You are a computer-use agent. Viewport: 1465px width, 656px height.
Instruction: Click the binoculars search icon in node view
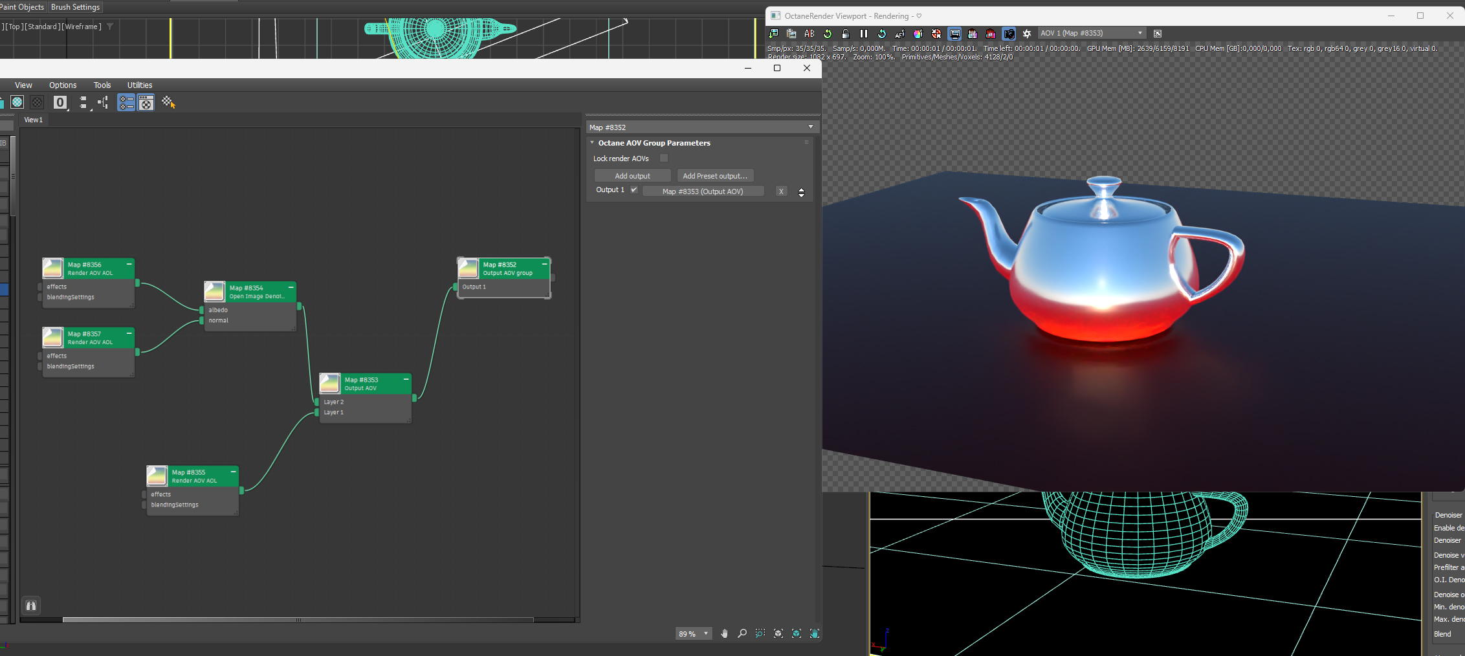pyautogui.click(x=31, y=606)
